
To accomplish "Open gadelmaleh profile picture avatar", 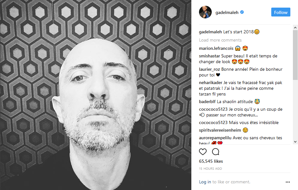I will (x=205, y=12).
